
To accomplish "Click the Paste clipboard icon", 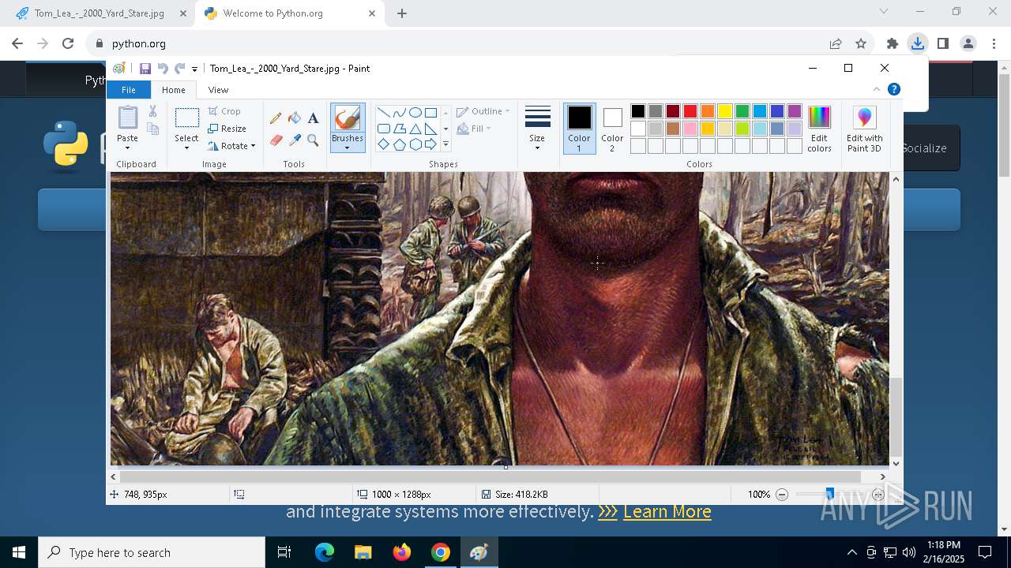I will [x=127, y=118].
